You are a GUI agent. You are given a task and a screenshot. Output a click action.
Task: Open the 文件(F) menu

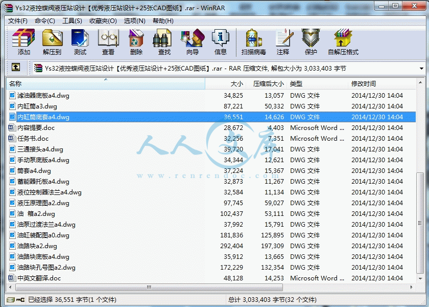[x=17, y=21]
